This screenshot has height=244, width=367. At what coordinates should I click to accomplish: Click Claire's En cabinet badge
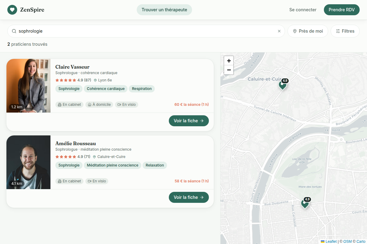point(69,105)
